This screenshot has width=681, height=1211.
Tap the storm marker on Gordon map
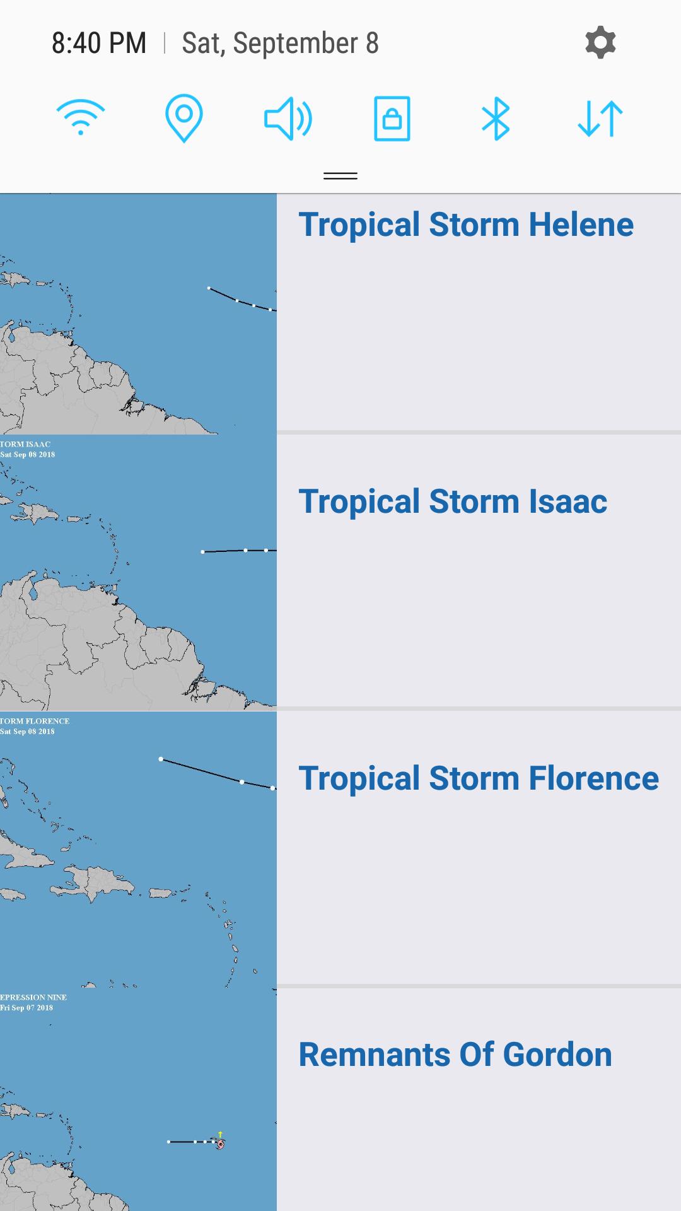(x=220, y=1144)
